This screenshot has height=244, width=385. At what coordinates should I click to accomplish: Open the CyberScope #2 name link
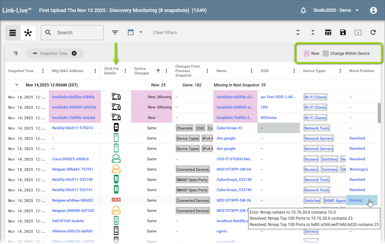click(229, 128)
